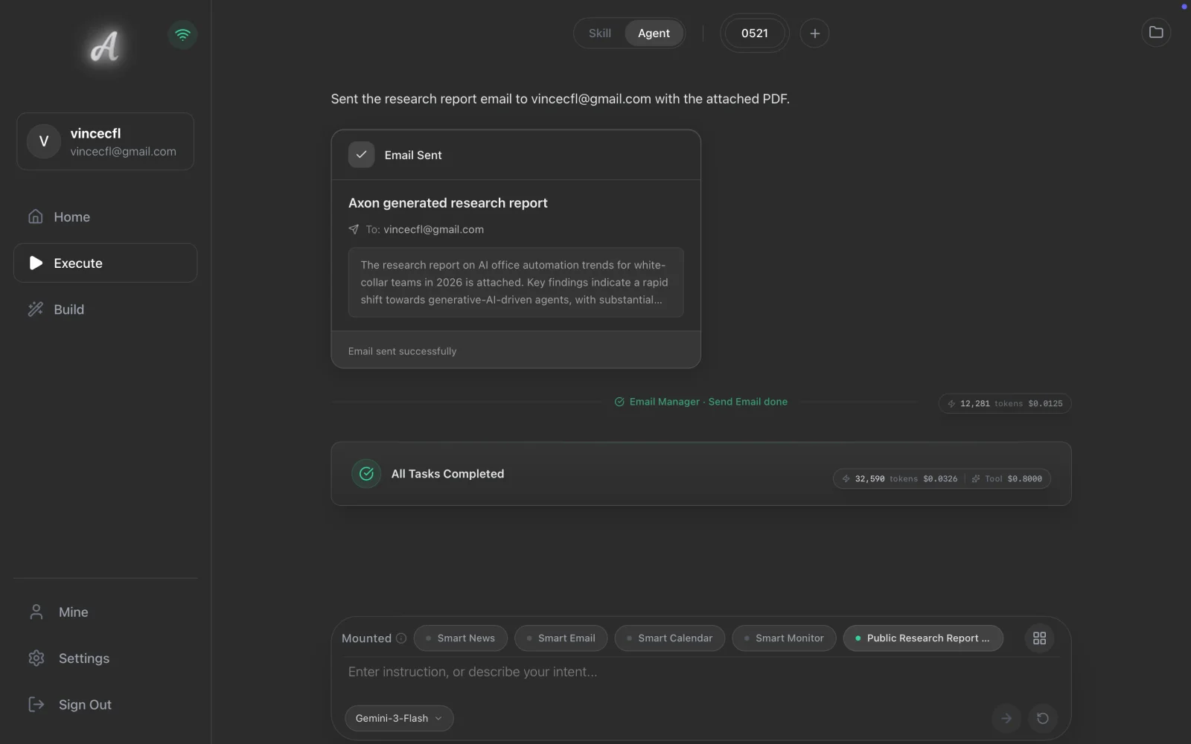Select the 0521 session tab
The height and width of the screenshot is (744, 1191).
754,33
